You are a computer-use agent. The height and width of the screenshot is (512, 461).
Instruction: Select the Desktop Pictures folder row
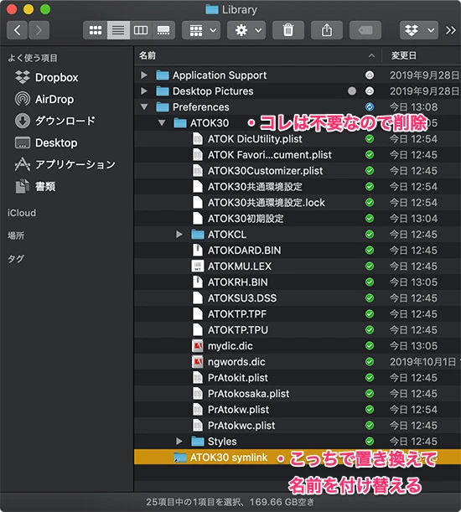pyautogui.click(x=298, y=91)
